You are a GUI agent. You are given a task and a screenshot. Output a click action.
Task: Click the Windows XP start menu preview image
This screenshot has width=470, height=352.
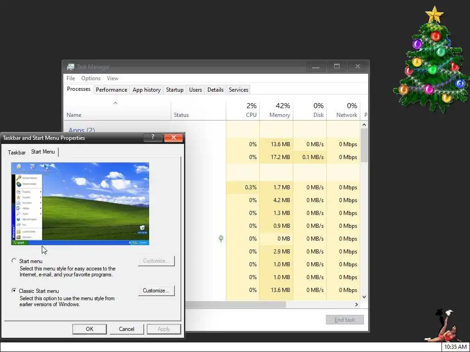(x=80, y=204)
